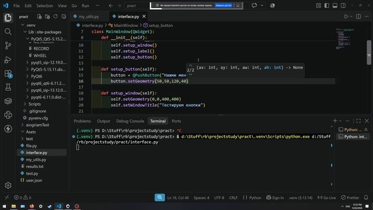The width and height of the screenshot is (373, 210).
Task: Add a new terminal with plus icon
Action: 335,121
